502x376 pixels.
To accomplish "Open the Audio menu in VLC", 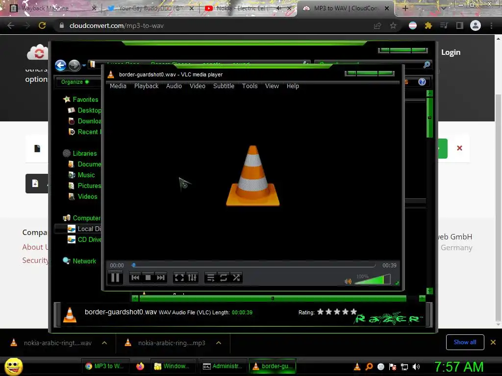I will click(x=174, y=86).
